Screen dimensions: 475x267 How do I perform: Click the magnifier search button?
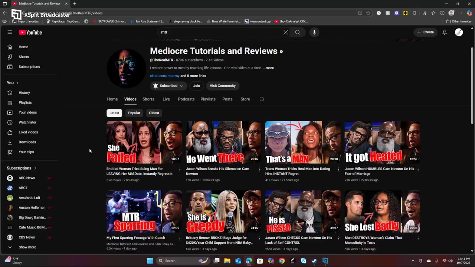[298, 32]
